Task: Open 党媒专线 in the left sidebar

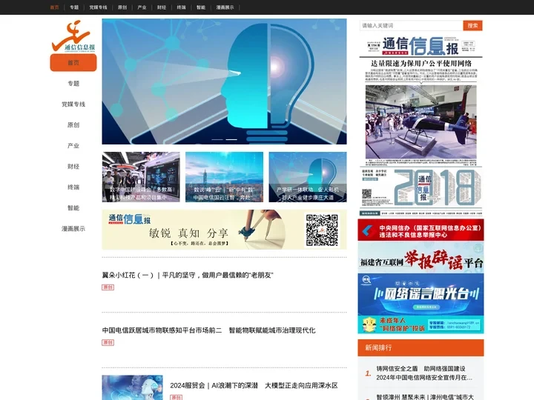Action: click(x=73, y=104)
